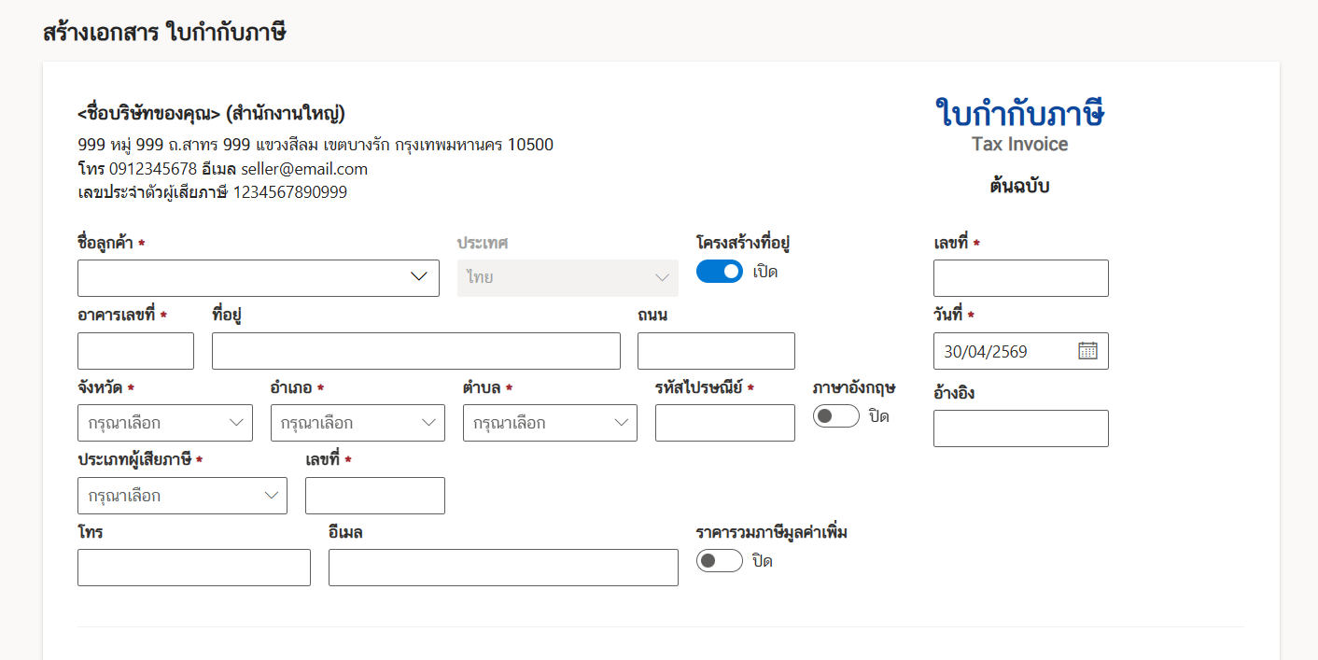Open the ชื่อลูกค้า customer name dropdown
Viewport: 1318px width, 660px height.
258,278
